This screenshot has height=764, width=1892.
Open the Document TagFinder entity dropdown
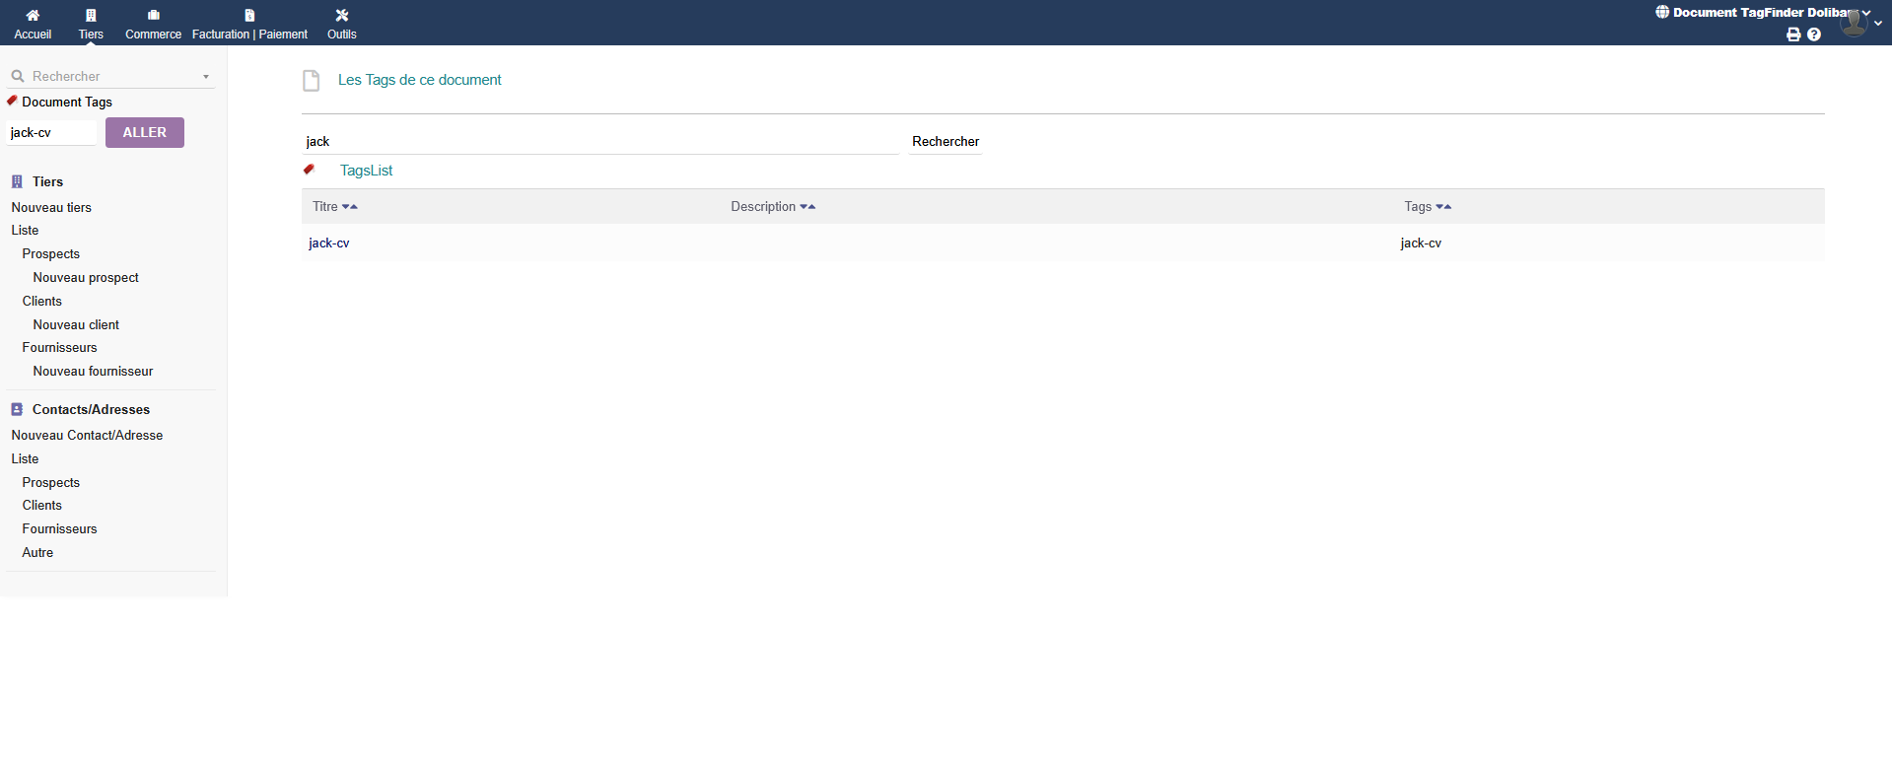click(1762, 13)
